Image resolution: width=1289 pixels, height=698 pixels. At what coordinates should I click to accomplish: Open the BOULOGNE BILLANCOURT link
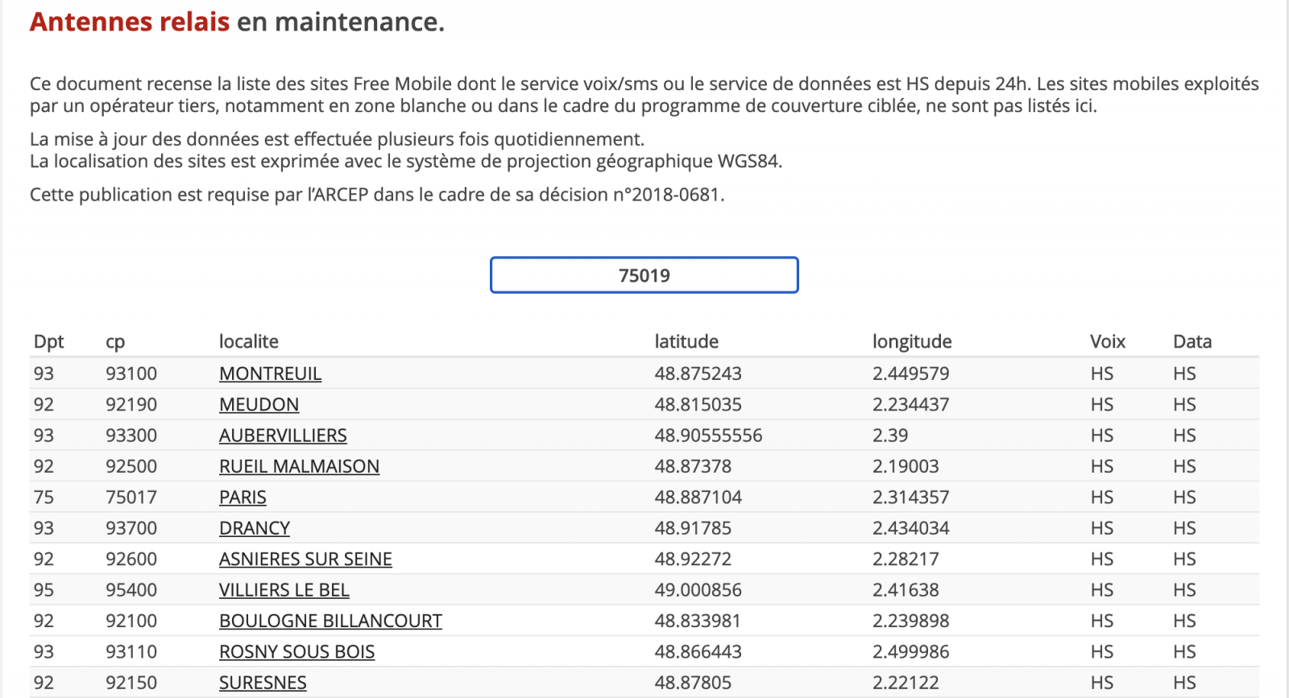point(330,621)
